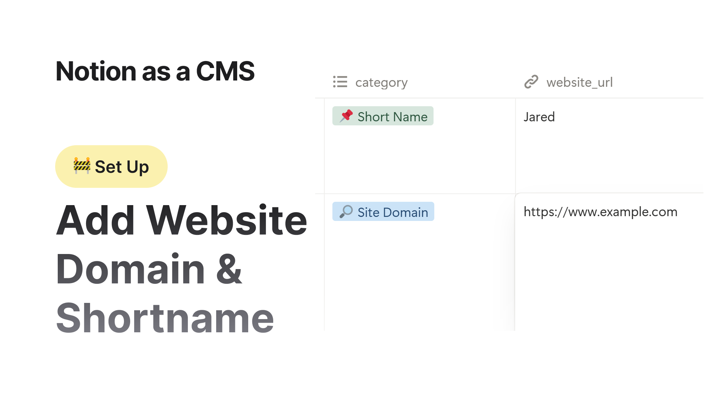
Task: Select the blue Site Domain category tag
Action: pyautogui.click(x=383, y=212)
